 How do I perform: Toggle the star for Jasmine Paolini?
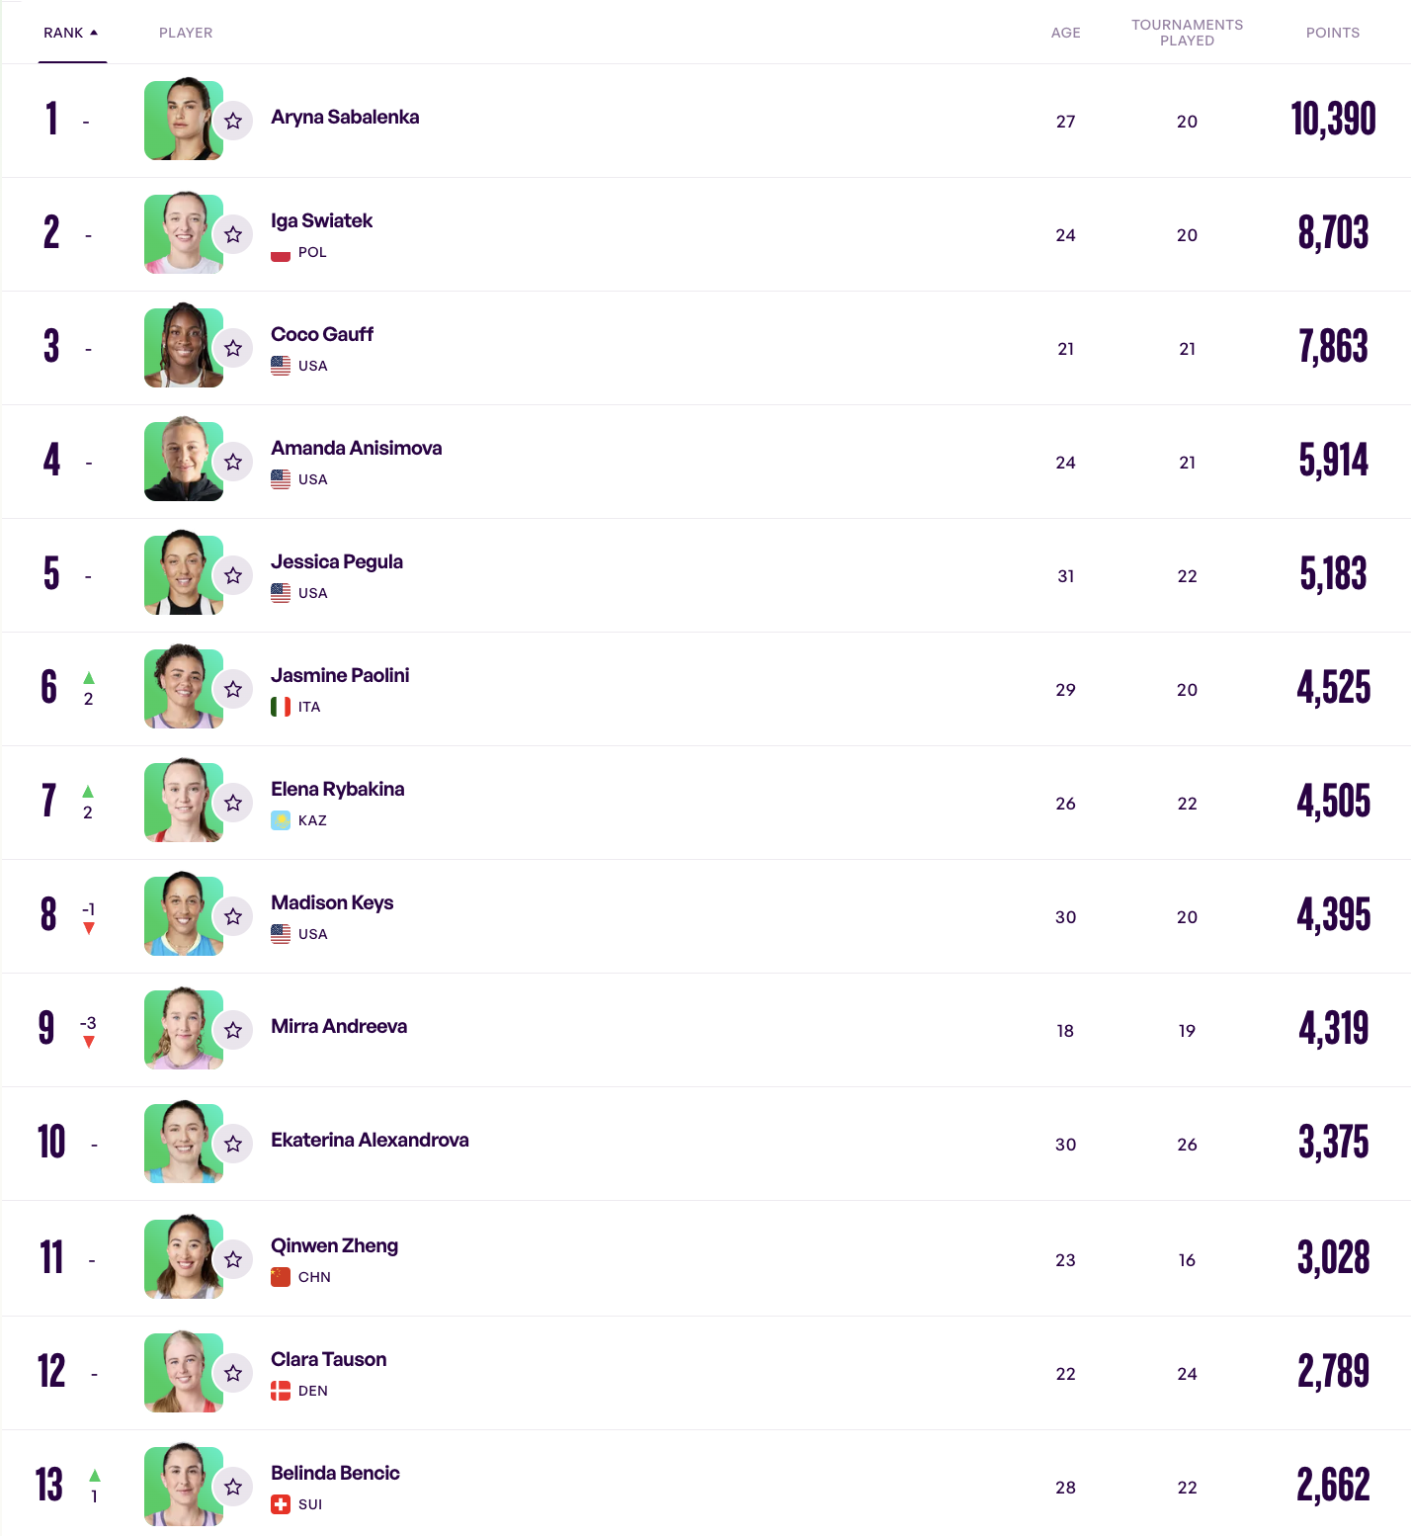click(x=233, y=690)
